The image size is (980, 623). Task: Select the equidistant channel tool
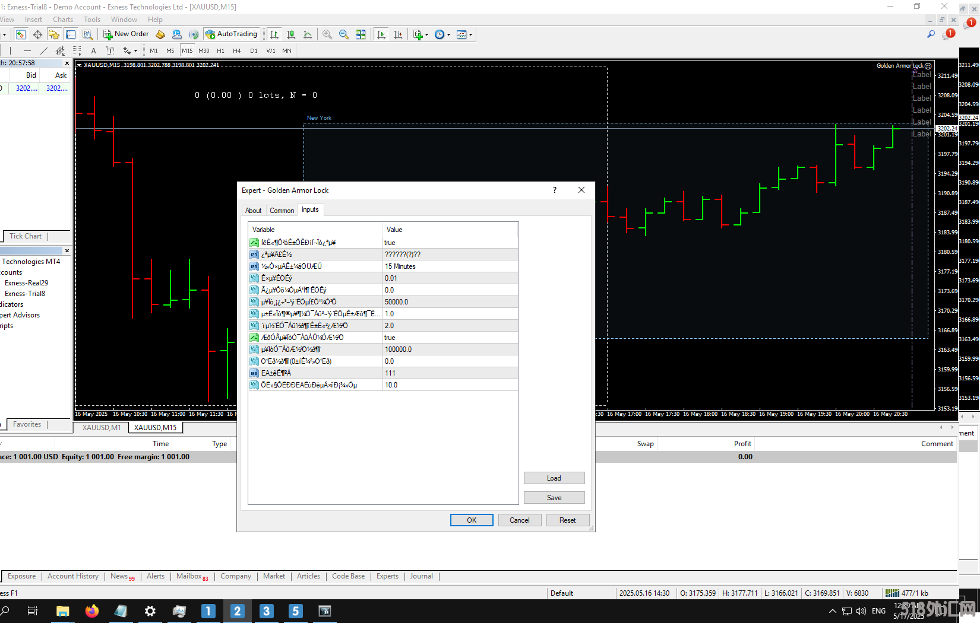[60, 50]
